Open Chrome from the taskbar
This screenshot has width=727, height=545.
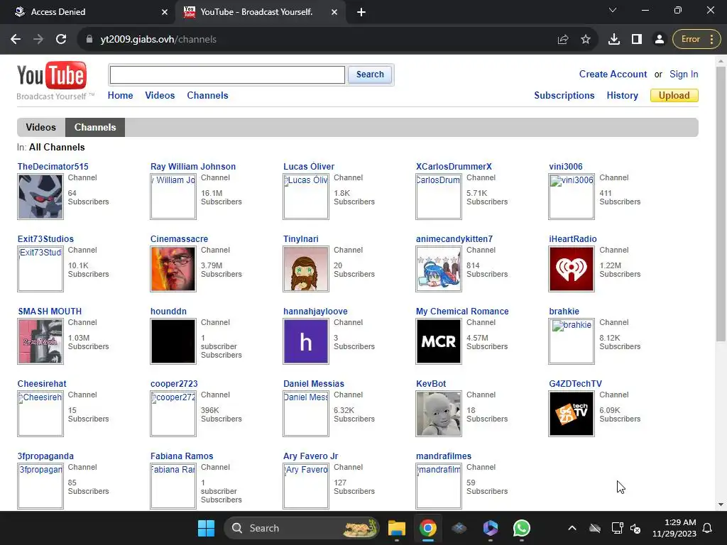pos(428,528)
